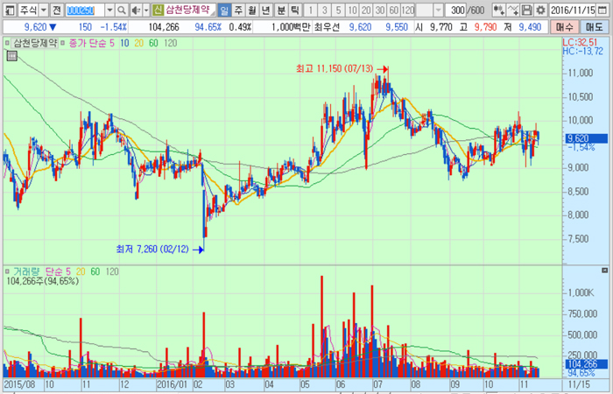This screenshot has width=613, height=394.
Task: Toggle the 거래량 volume indicator marker
Action: (7, 272)
